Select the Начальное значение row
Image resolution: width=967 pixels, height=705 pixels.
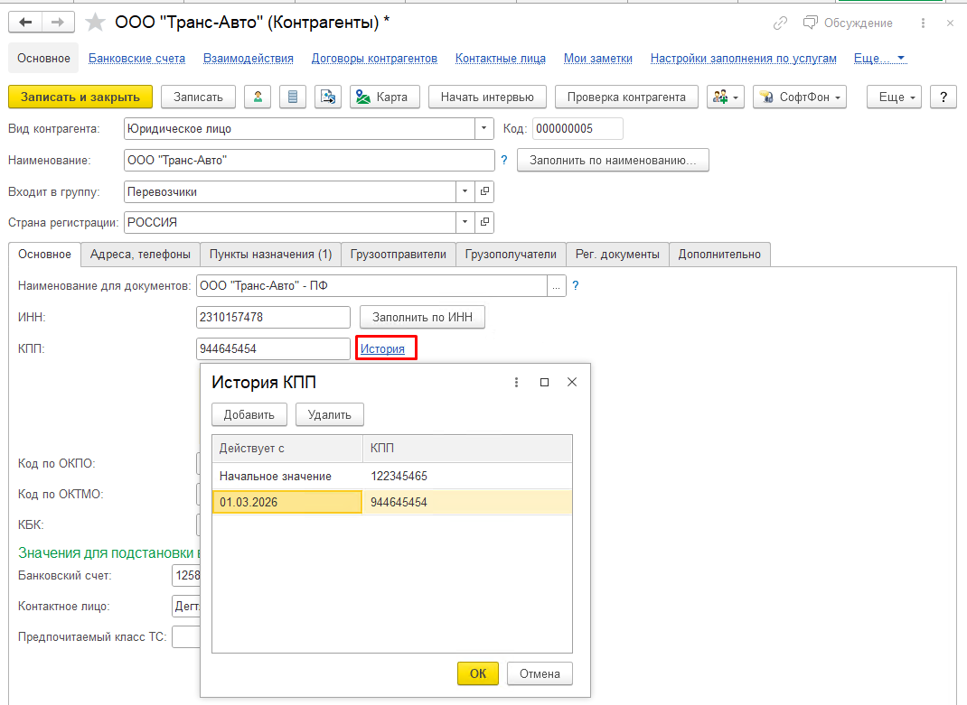point(276,476)
